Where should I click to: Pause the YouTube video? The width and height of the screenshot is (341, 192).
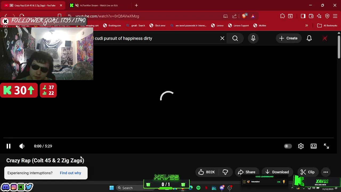click(x=9, y=146)
